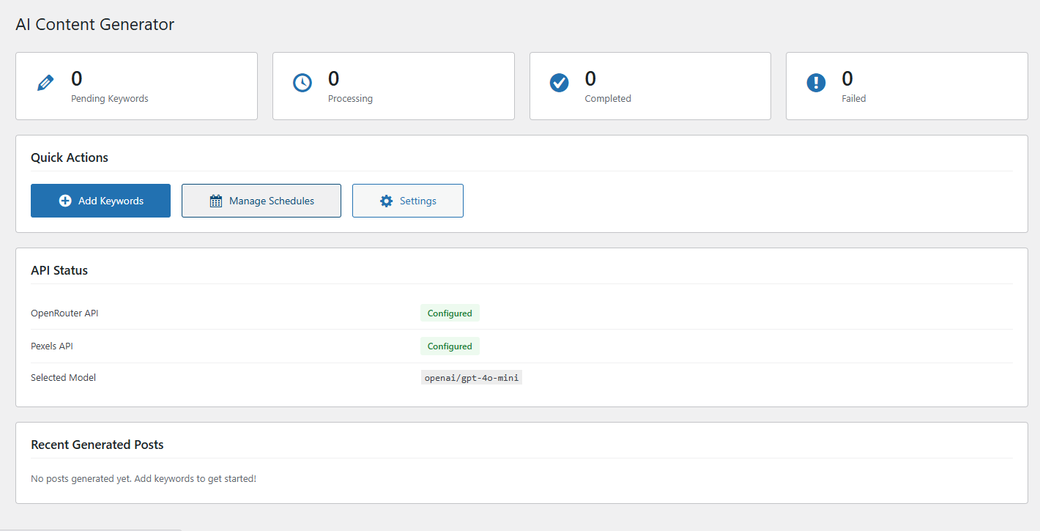Click the checkmark icon on the Completed card

tap(559, 83)
